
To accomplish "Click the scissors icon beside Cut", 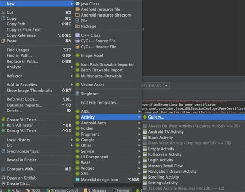I will point(3,12).
